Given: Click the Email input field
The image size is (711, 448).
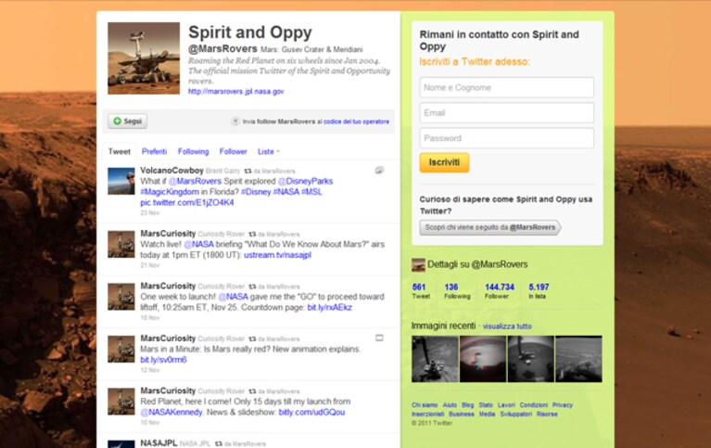Looking at the screenshot, I should 506,112.
